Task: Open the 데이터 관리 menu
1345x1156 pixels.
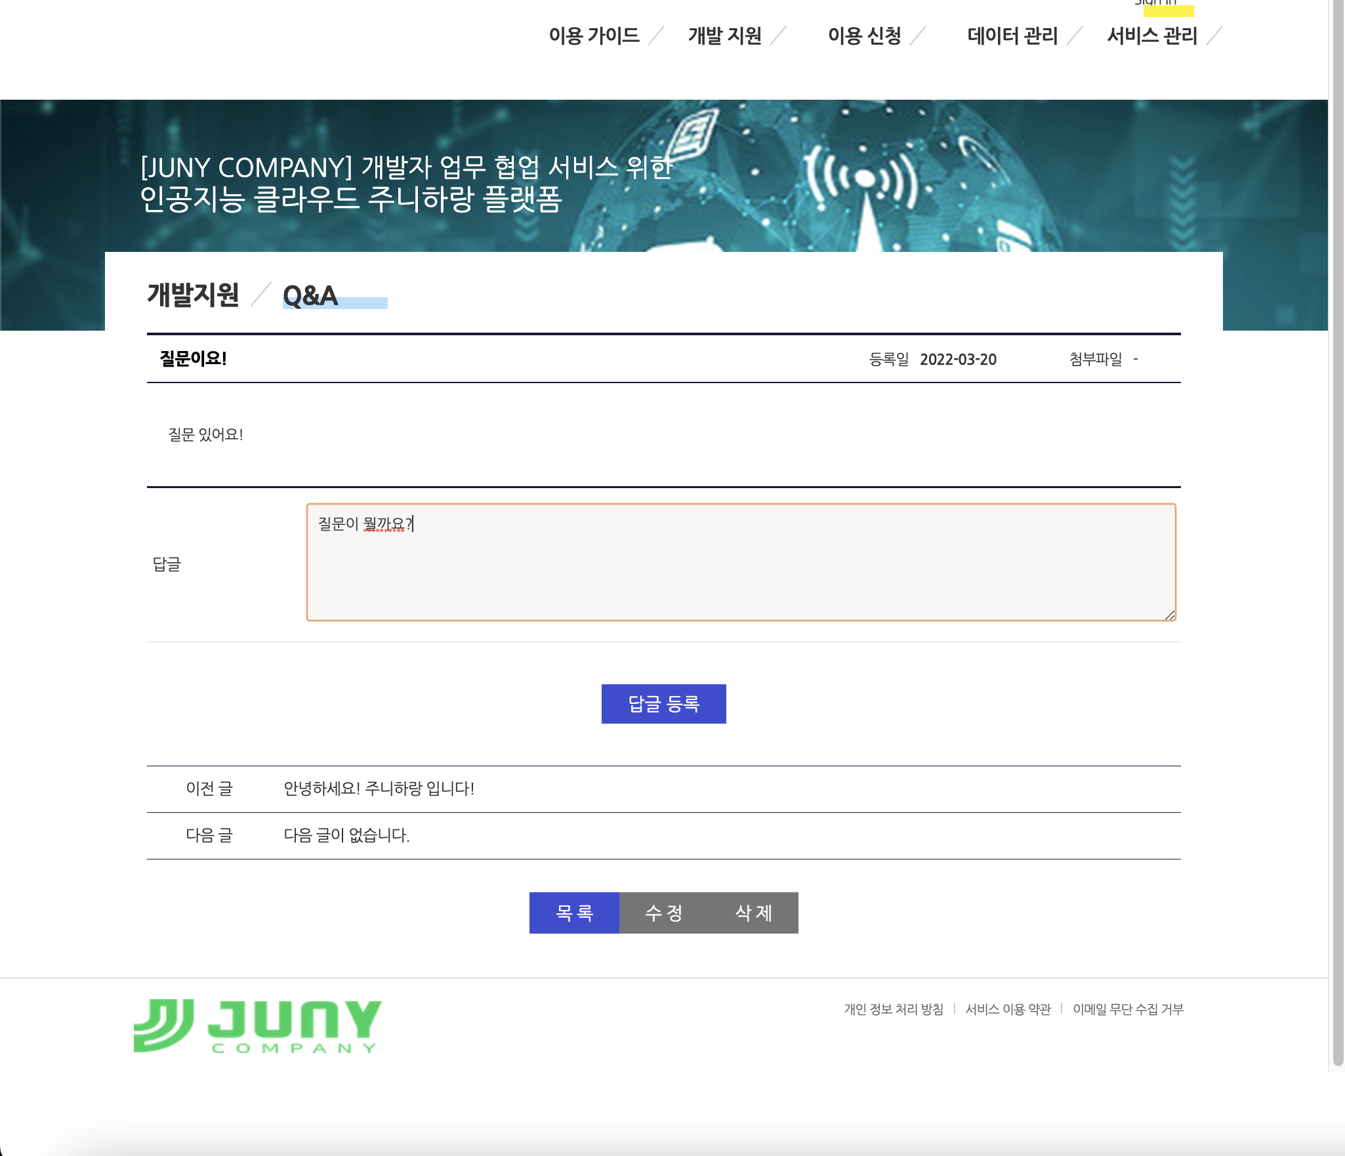Action: coord(1012,35)
